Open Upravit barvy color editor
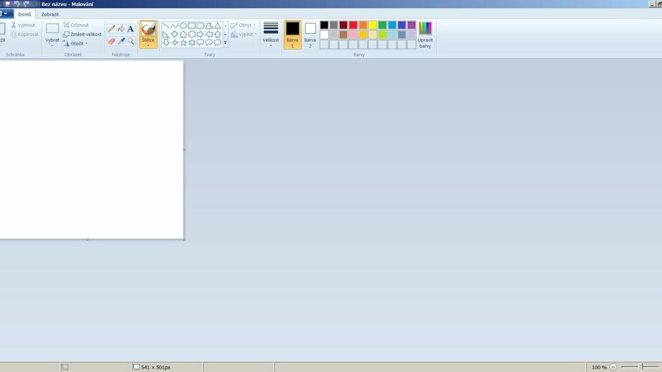 pyautogui.click(x=426, y=35)
